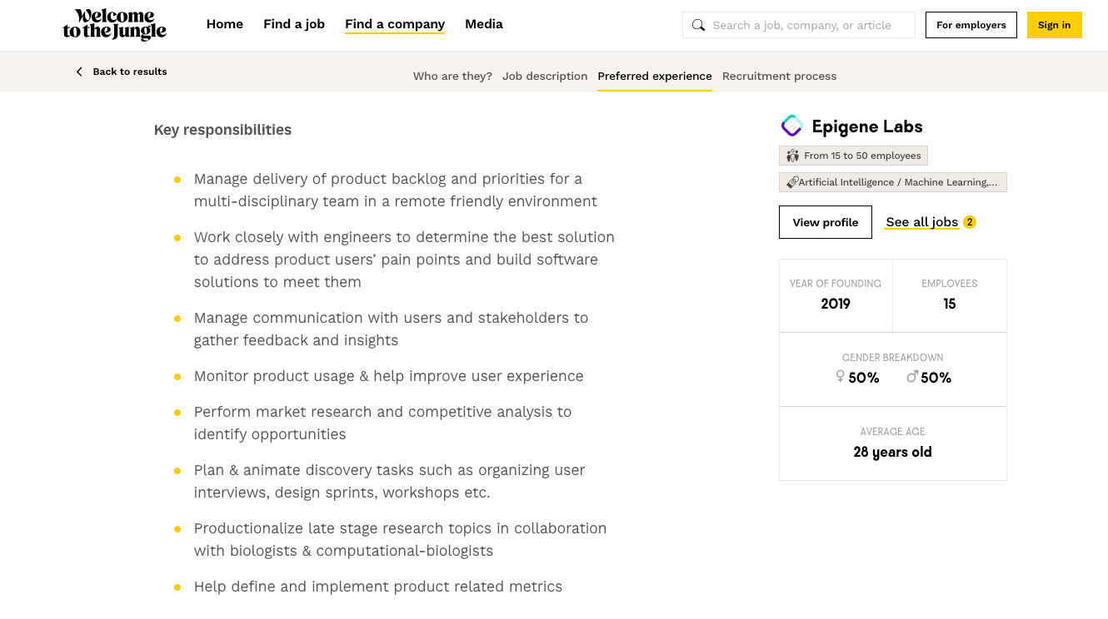Click the back chevron arrow icon
Image resolution: width=1108 pixels, height=619 pixels.
pyautogui.click(x=79, y=72)
